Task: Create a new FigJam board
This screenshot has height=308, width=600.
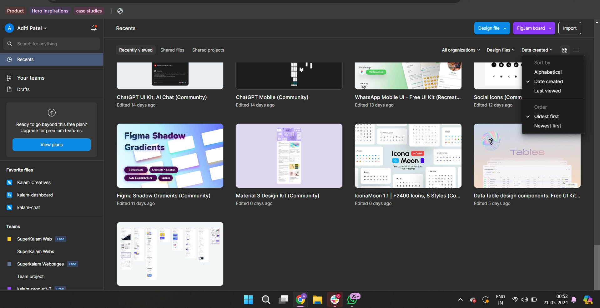Action: 530,28
